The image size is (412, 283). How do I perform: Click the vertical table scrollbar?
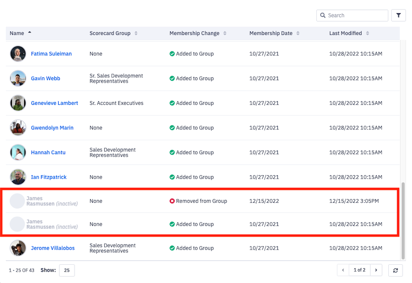404,217
